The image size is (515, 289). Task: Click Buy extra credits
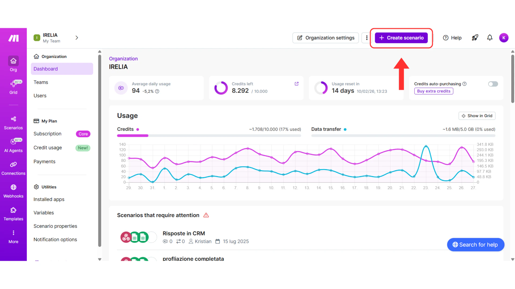pos(433,91)
